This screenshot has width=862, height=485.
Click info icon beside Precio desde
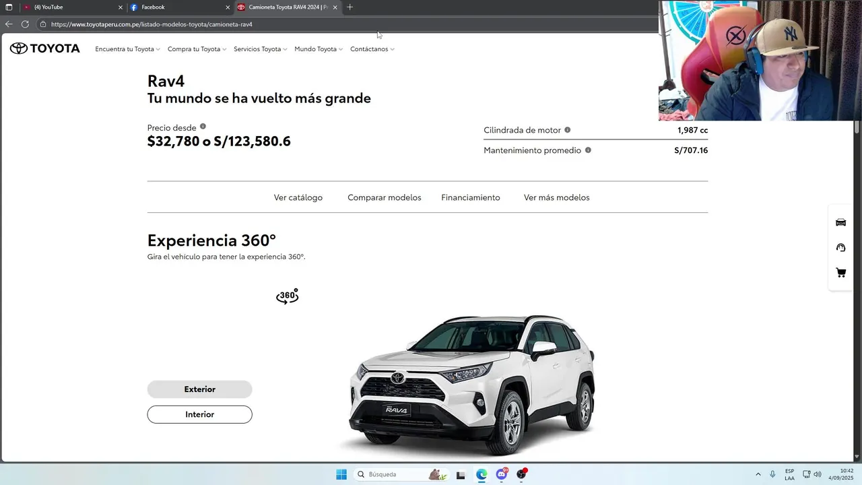pos(203,127)
